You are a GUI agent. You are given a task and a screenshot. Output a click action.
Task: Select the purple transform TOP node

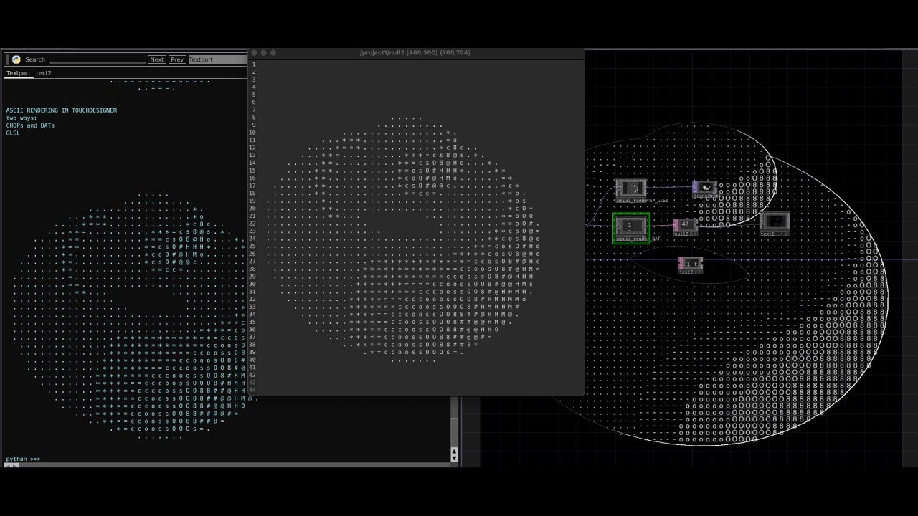pyautogui.click(x=704, y=188)
